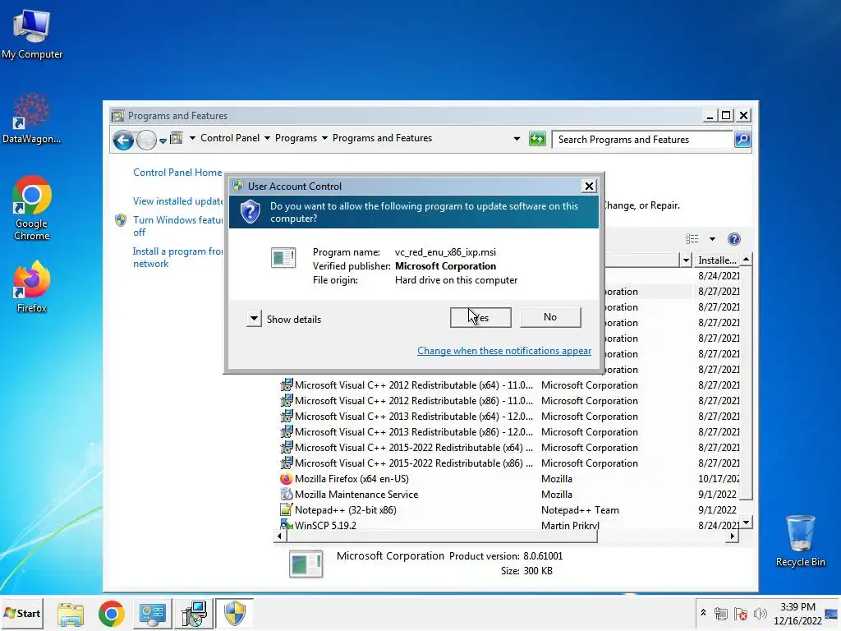Image resolution: width=841 pixels, height=631 pixels.
Task: Open the Help question mark icon
Action: pyautogui.click(x=733, y=239)
